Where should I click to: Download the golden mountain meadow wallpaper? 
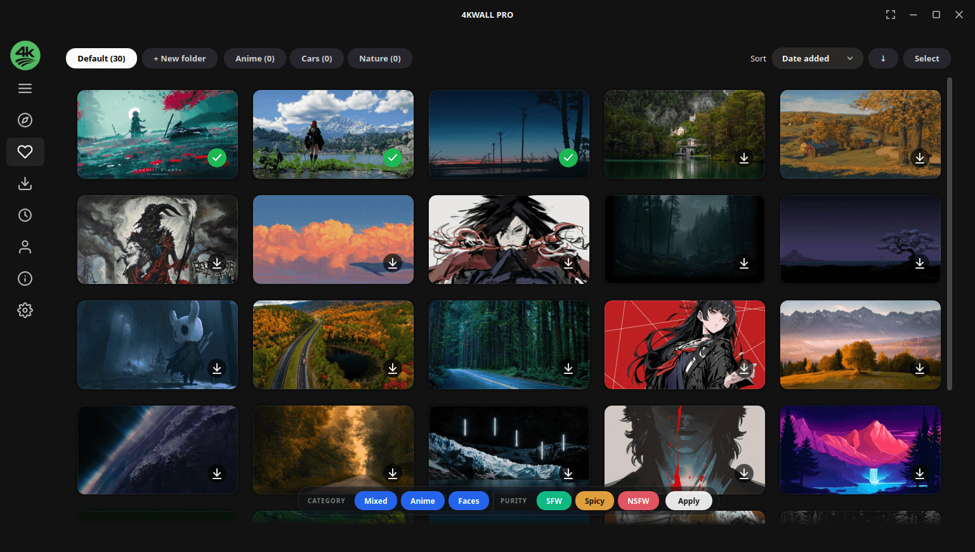point(920,368)
